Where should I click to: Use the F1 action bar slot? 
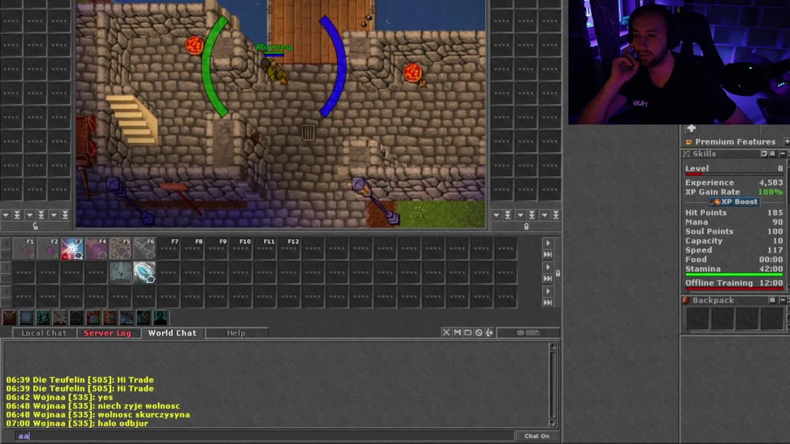click(23, 249)
